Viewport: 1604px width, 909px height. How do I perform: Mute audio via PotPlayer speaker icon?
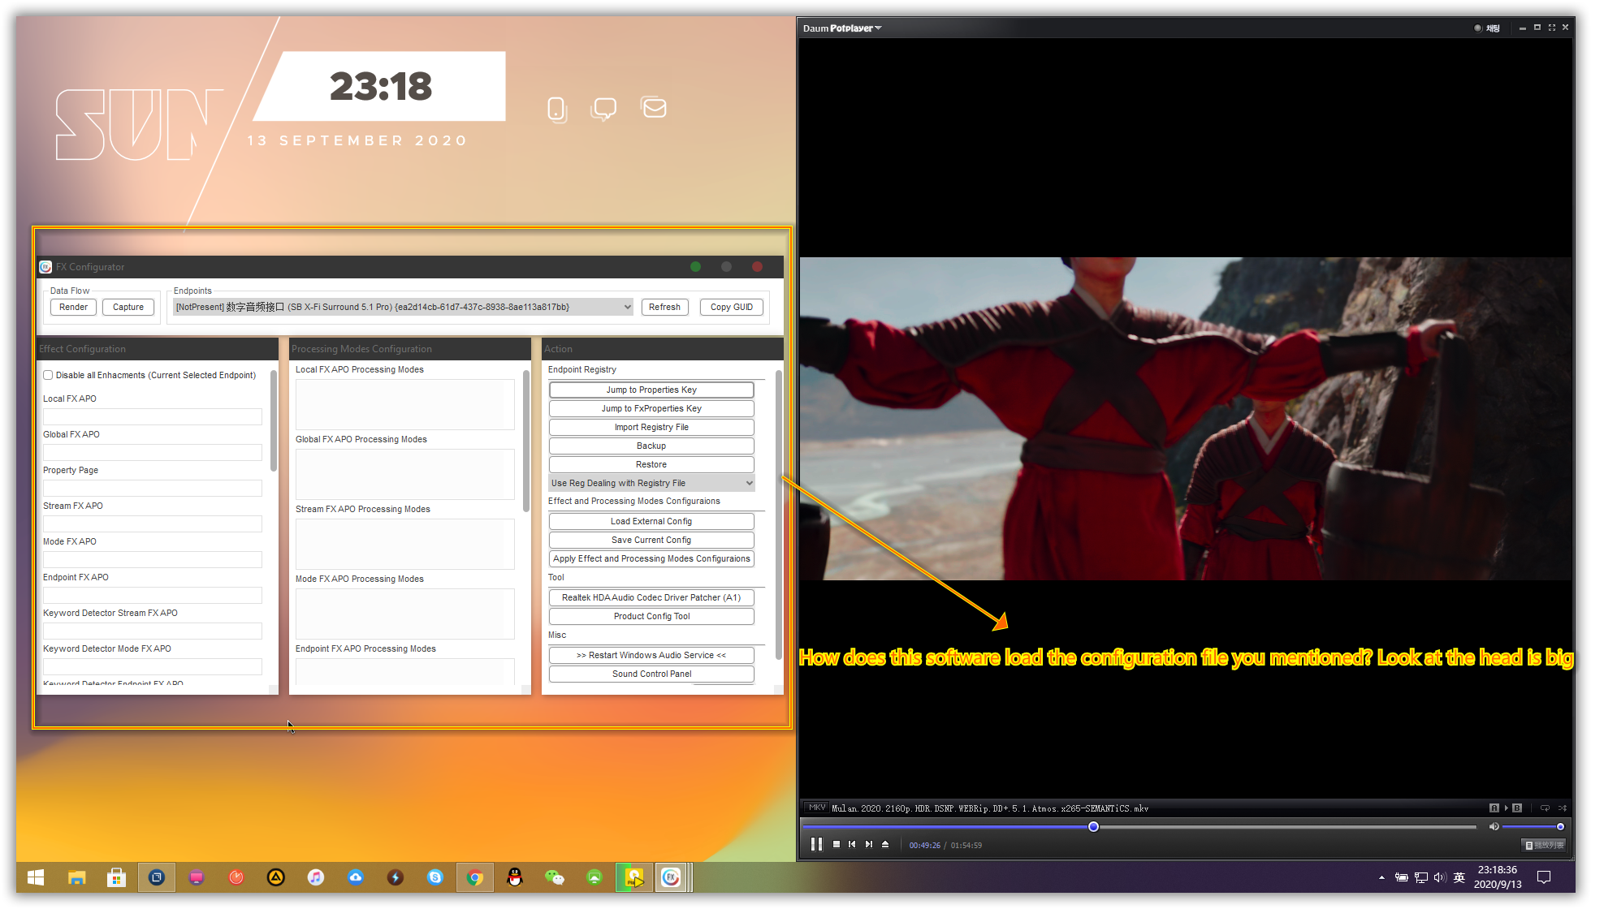pos(1494,826)
